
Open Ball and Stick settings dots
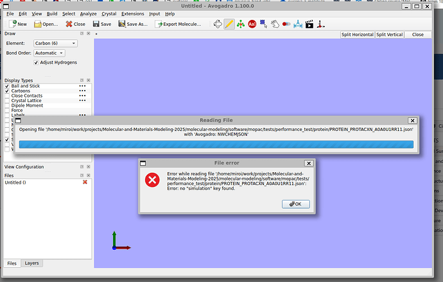tap(82, 86)
